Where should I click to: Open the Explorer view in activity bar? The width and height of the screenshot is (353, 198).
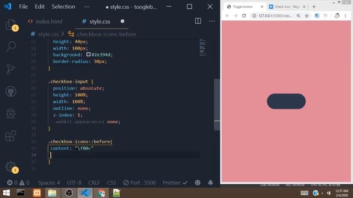pos(10,24)
